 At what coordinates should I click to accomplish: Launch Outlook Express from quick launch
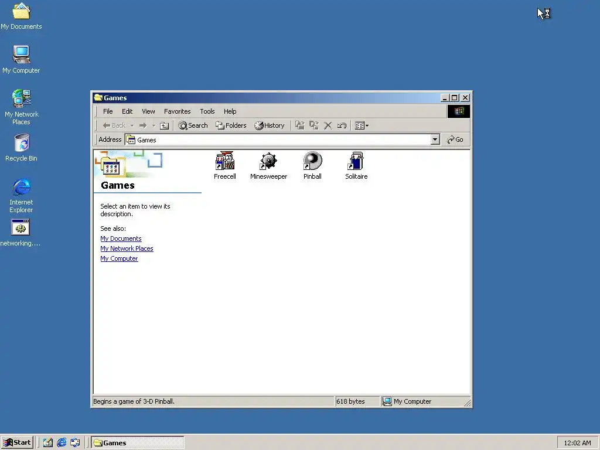(x=75, y=443)
